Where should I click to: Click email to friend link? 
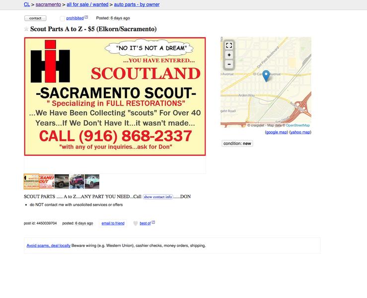click(113, 223)
